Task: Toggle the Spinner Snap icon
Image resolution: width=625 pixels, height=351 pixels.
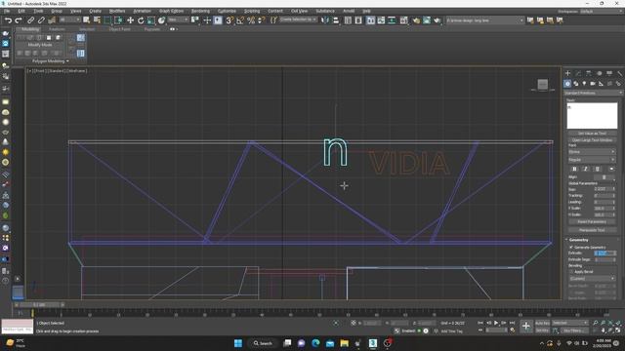Action: pyautogui.click(x=261, y=20)
